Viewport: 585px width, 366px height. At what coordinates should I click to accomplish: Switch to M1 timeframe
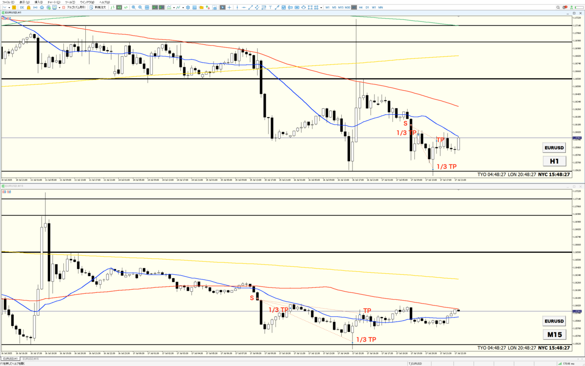coord(328,7)
